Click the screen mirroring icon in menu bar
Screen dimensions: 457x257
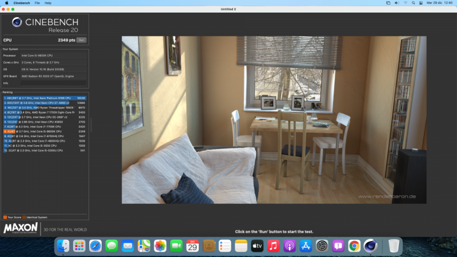(388, 3)
